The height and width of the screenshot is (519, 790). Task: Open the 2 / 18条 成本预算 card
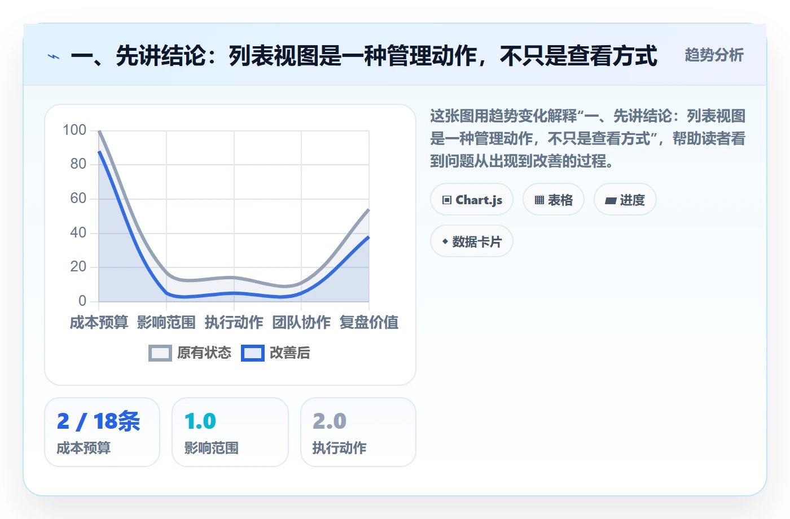(x=102, y=432)
